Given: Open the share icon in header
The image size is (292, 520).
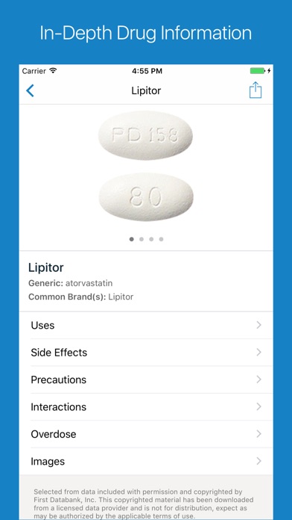Looking at the screenshot, I should point(256,90).
